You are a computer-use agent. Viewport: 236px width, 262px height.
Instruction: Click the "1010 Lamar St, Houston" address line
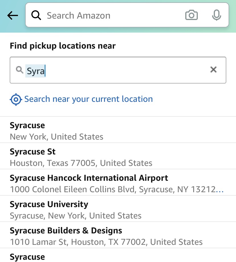tap(106, 242)
